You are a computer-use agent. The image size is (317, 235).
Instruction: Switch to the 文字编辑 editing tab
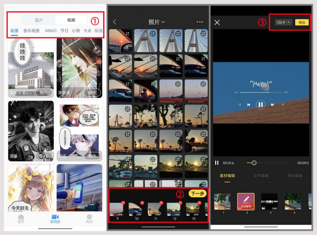click(x=260, y=176)
